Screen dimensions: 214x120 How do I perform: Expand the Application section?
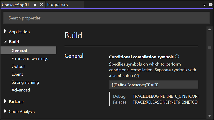pyautogui.click(x=5, y=32)
